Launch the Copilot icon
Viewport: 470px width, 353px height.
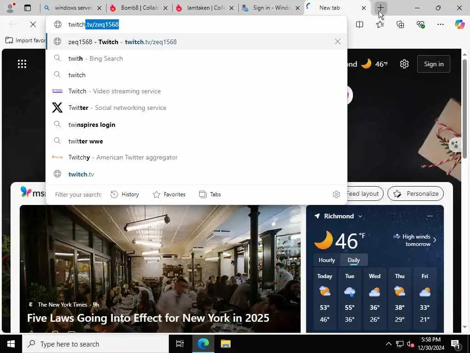[459, 24]
